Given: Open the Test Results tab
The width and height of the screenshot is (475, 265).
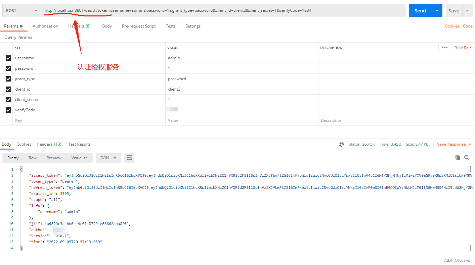Looking at the screenshot, I should click(x=79, y=144).
